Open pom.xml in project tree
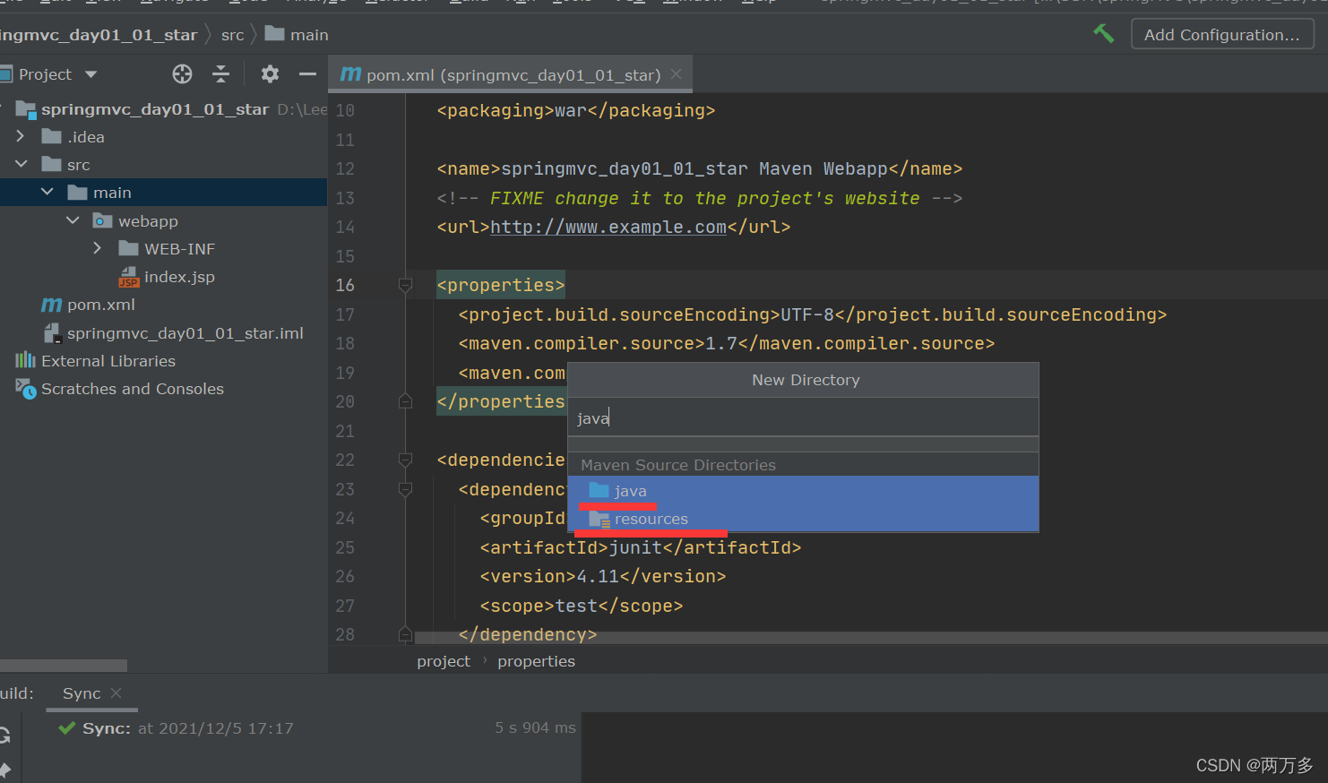The width and height of the screenshot is (1328, 783). (101, 305)
